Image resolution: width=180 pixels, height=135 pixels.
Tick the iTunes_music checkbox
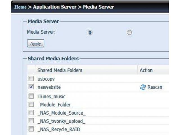coord(31,96)
